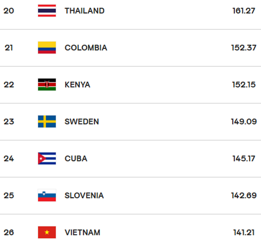Screen dimensions: 261x242
Task: Select the CUBA team name
Action: pyautogui.click(x=76, y=158)
